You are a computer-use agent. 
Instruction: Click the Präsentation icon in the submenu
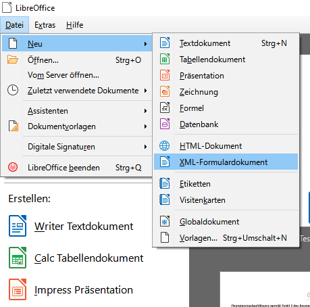pyautogui.click(x=165, y=75)
